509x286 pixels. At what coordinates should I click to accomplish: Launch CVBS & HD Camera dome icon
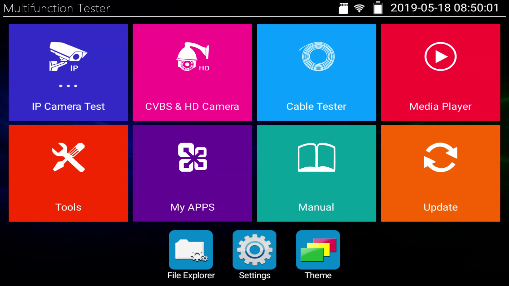[x=193, y=57]
